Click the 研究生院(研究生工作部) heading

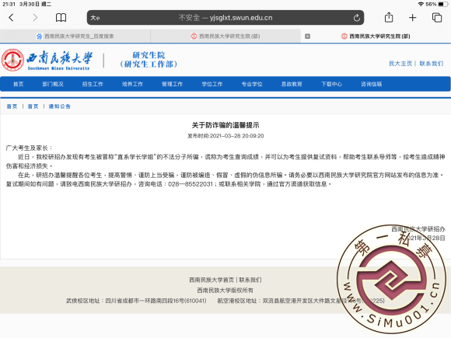point(149,60)
